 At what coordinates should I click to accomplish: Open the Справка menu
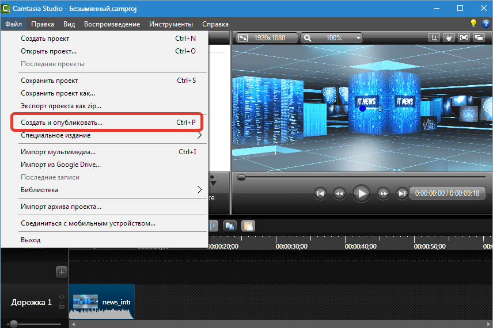click(x=215, y=24)
